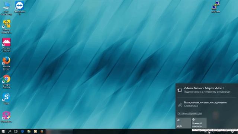Toggle the Wi-Fi quick action tile
The height and width of the screenshot is (134, 238).
tap(183, 123)
